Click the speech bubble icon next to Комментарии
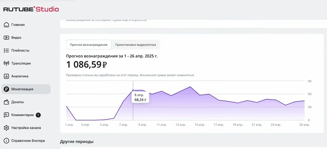327x149 pixels. pyautogui.click(x=6, y=115)
